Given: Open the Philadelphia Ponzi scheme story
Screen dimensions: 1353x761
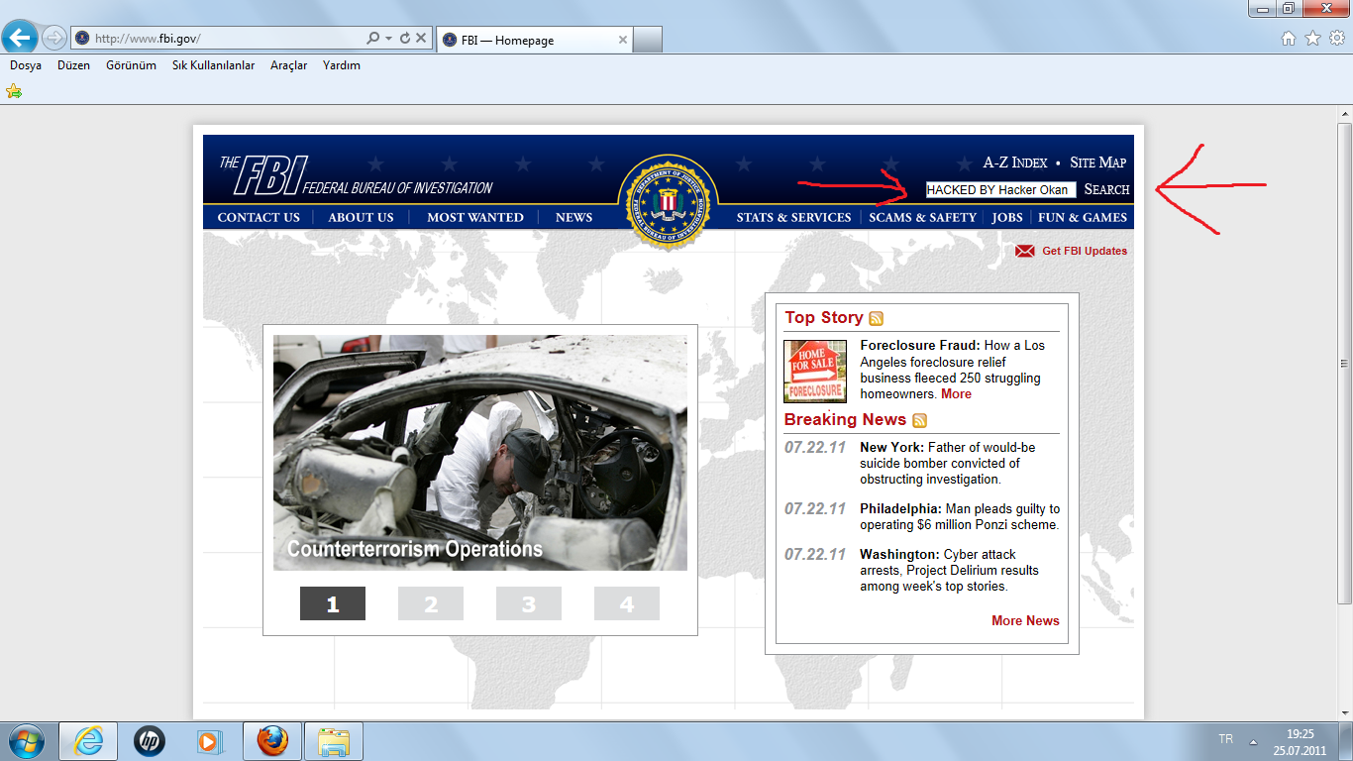Looking at the screenshot, I should (x=960, y=516).
